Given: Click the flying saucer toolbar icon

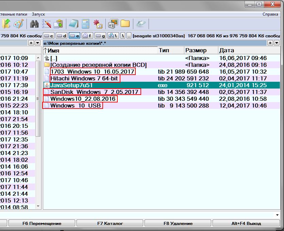Looking at the screenshot, I should [x=141, y=24].
